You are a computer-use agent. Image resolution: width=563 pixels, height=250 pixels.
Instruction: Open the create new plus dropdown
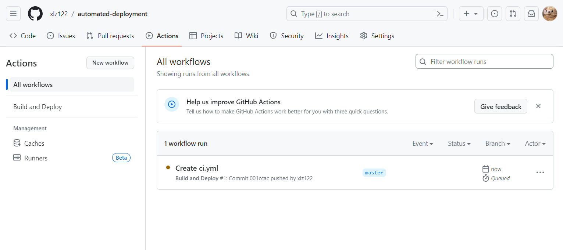pos(471,14)
